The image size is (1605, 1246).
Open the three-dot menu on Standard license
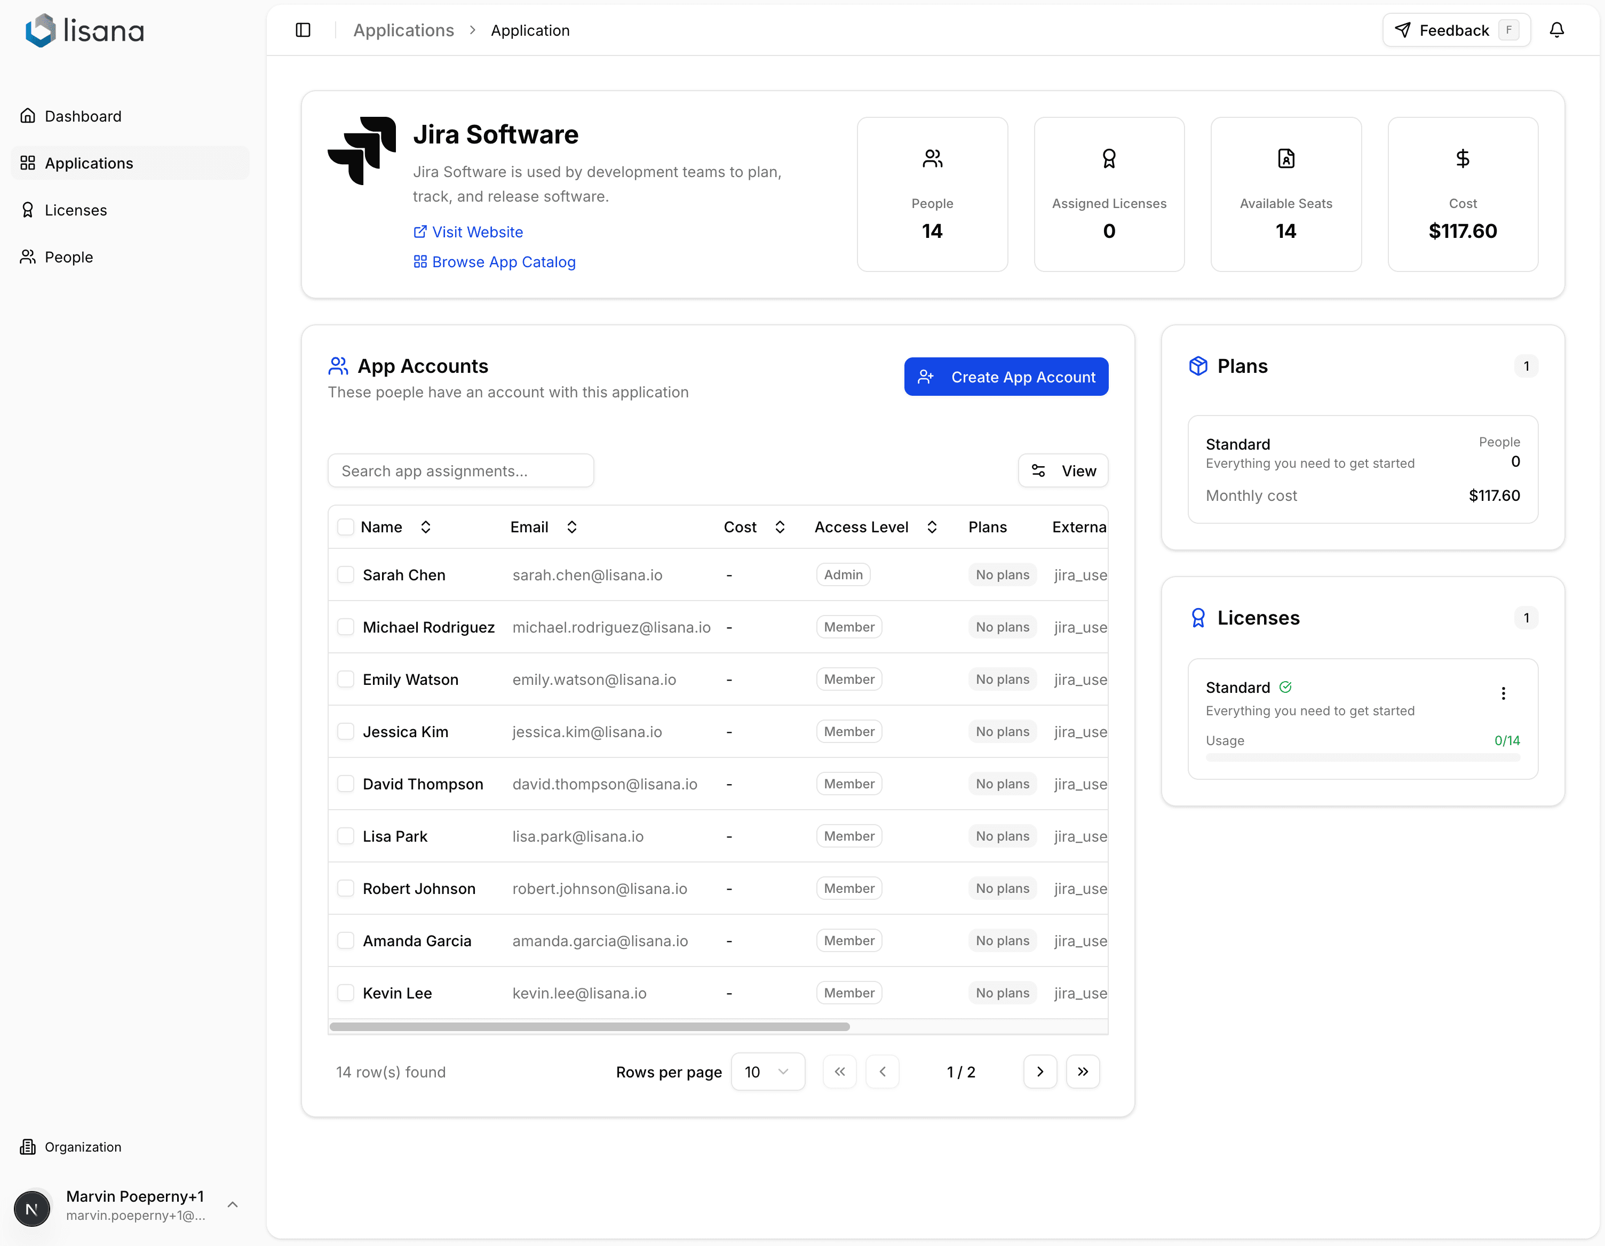point(1504,693)
